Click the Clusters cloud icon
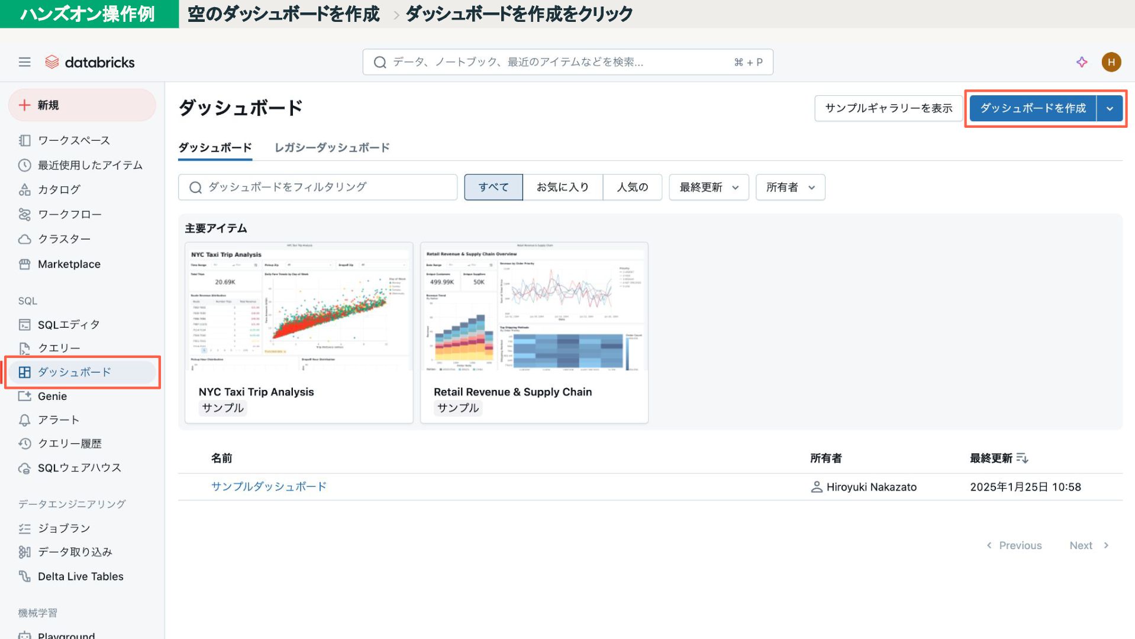 24,239
